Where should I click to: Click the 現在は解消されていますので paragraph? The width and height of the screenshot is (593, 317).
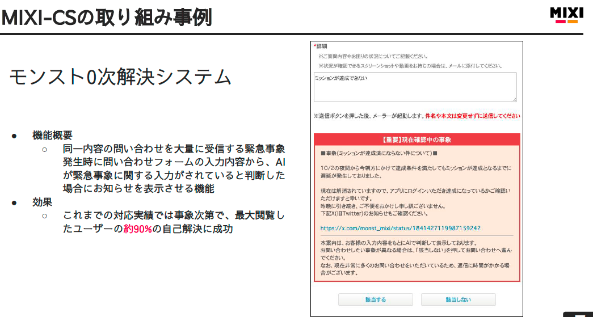pyautogui.click(x=415, y=195)
